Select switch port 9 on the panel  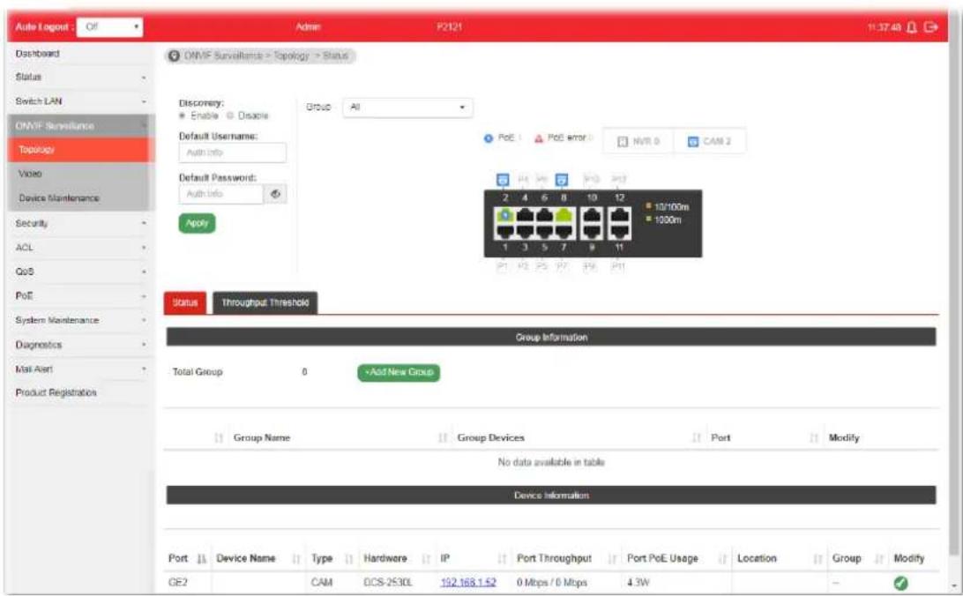[592, 231]
